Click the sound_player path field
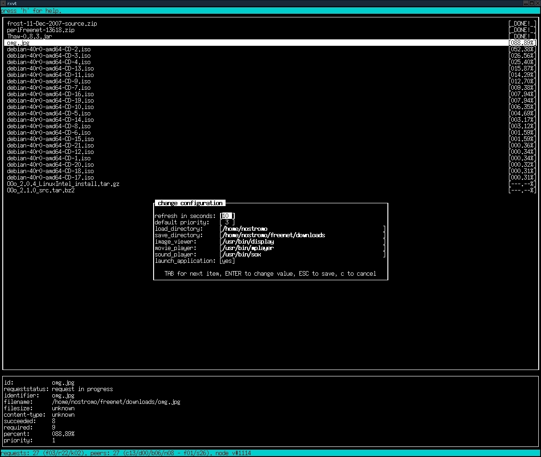The width and height of the screenshot is (541, 457). (x=302, y=254)
